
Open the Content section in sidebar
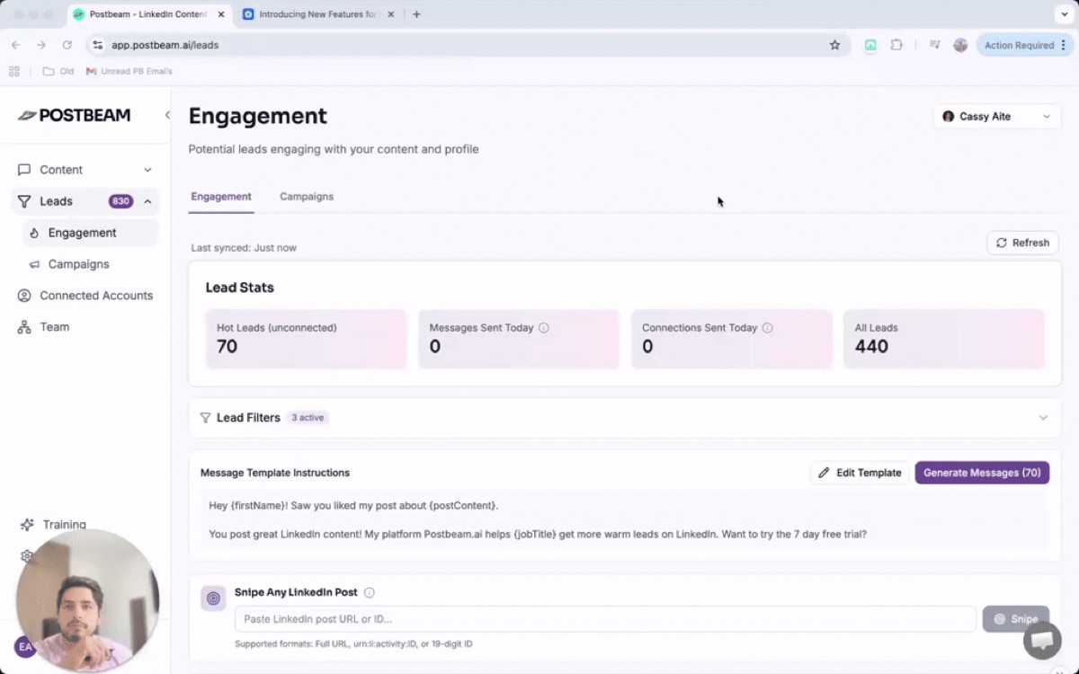(85, 170)
